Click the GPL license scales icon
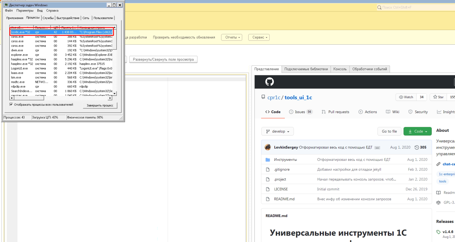The image size is (455, 242). [438, 202]
